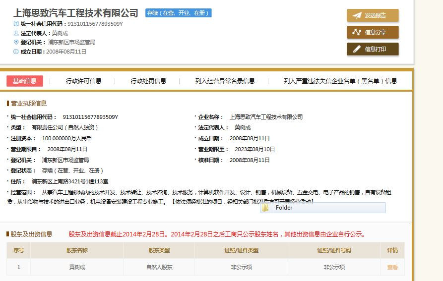
Task: Click the 证照/证件类型 column header
Action: (x=241, y=250)
